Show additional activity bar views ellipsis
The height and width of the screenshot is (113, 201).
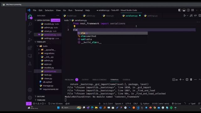[x=30, y=72]
